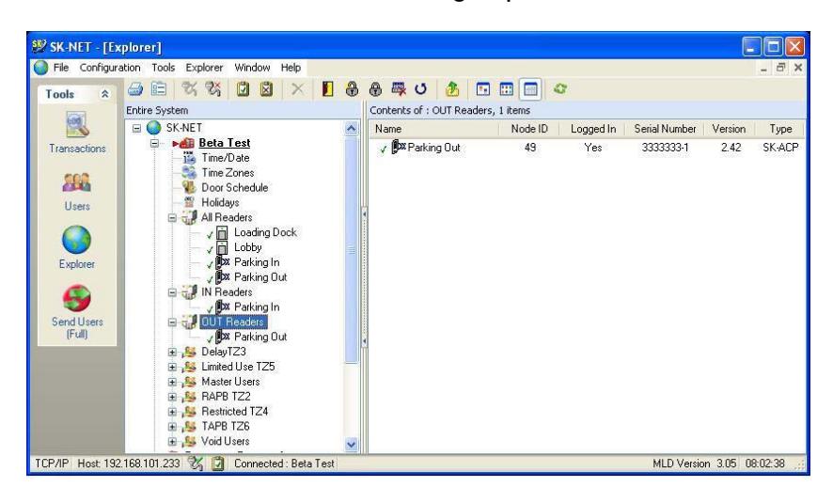This screenshot has width=833, height=503.
Task: Click the Print toolbar icon
Action: [x=135, y=89]
